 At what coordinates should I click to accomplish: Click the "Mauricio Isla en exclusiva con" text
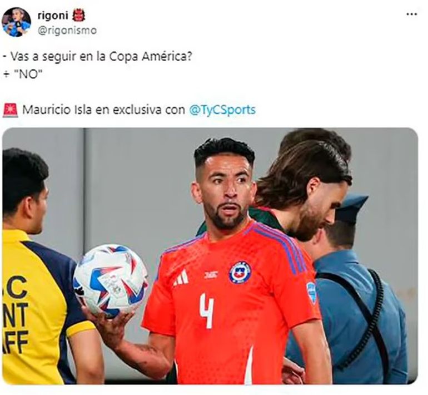104,110
